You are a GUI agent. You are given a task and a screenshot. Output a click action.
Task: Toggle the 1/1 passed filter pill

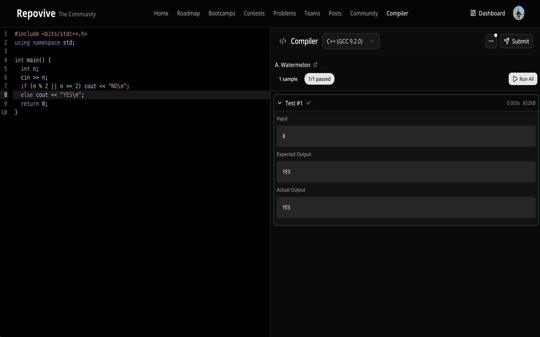[x=319, y=79]
